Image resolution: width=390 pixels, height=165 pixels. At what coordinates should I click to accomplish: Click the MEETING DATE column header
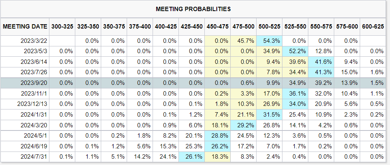(25, 27)
